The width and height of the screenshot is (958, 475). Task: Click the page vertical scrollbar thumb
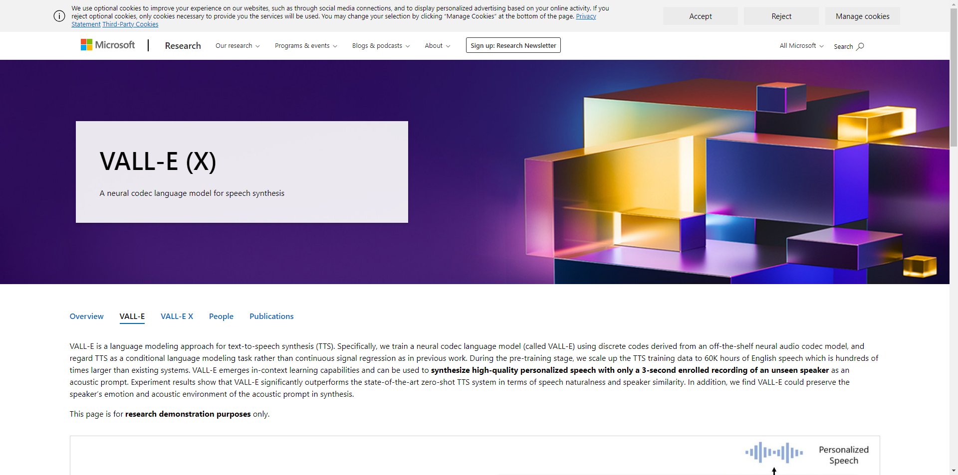pos(954,77)
